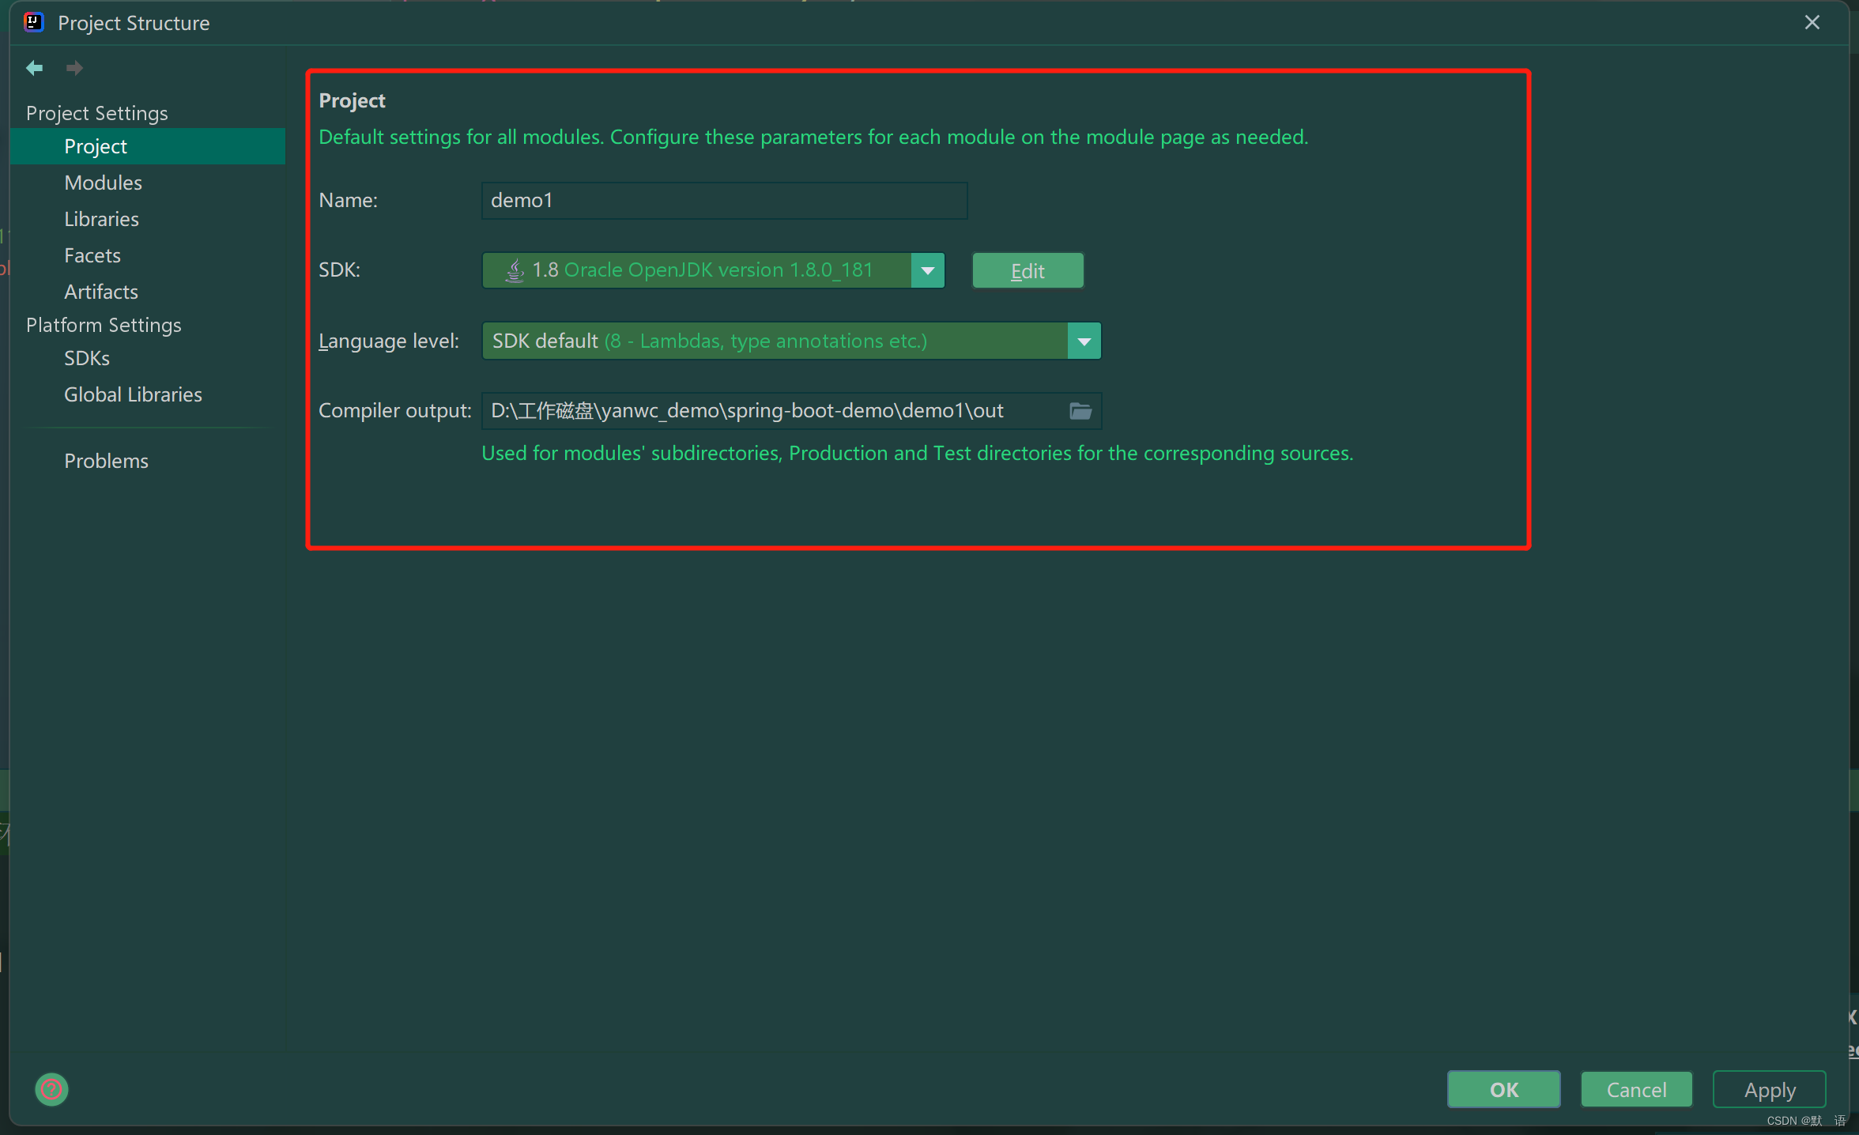The width and height of the screenshot is (1859, 1135).
Task: Select the Problems item in sidebar
Action: pyautogui.click(x=106, y=461)
